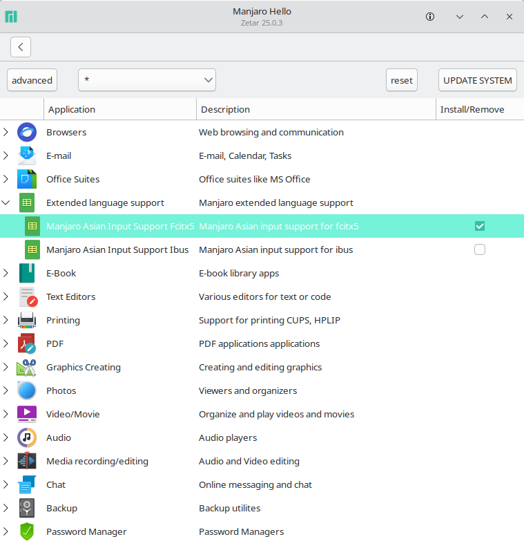Select the 'Manjaro Asian Input Support Ibus' row text
Image resolution: width=524 pixels, height=548 pixels.
tap(117, 249)
